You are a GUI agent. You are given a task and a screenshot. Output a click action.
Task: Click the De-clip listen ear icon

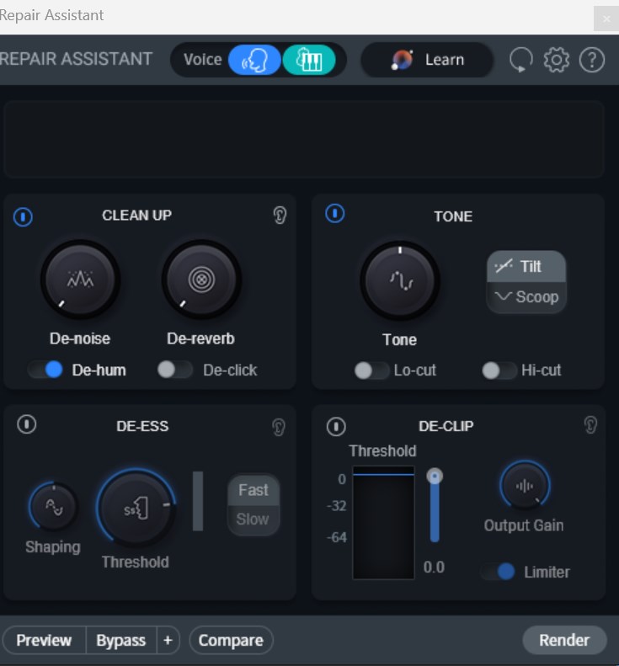pyautogui.click(x=590, y=425)
